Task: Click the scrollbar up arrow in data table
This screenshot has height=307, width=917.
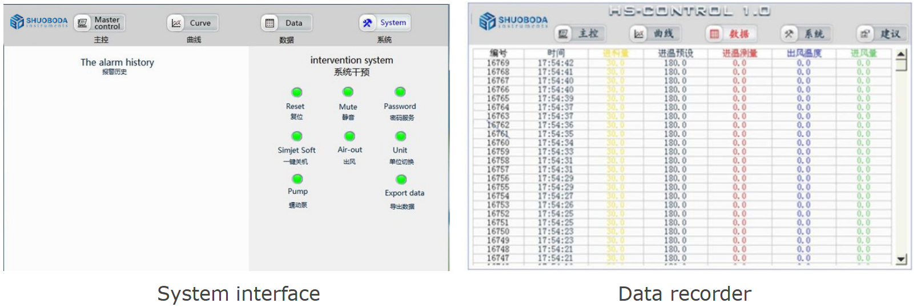Action: (901, 55)
